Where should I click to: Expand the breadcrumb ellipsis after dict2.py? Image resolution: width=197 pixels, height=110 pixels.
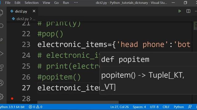34,19
